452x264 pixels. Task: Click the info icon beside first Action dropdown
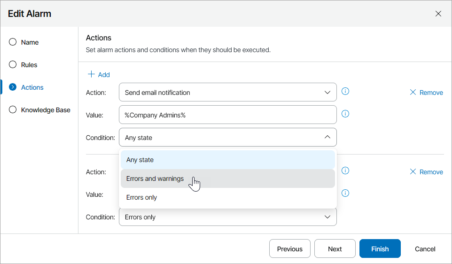(345, 92)
